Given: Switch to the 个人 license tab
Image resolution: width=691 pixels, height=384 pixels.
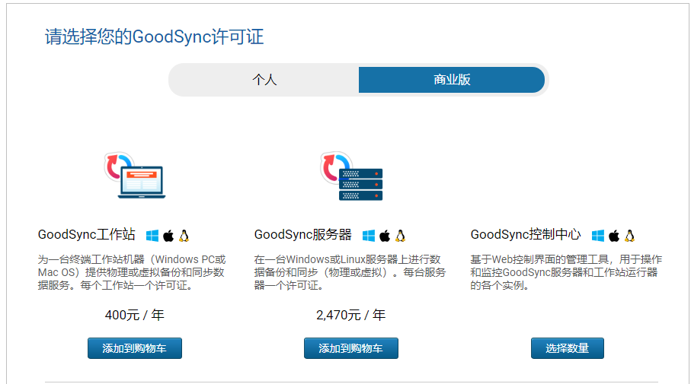Looking at the screenshot, I should [x=264, y=80].
